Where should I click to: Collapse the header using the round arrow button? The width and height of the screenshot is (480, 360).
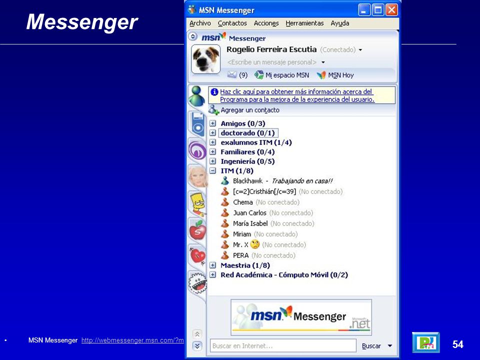pyautogui.click(x=192, y=36)
